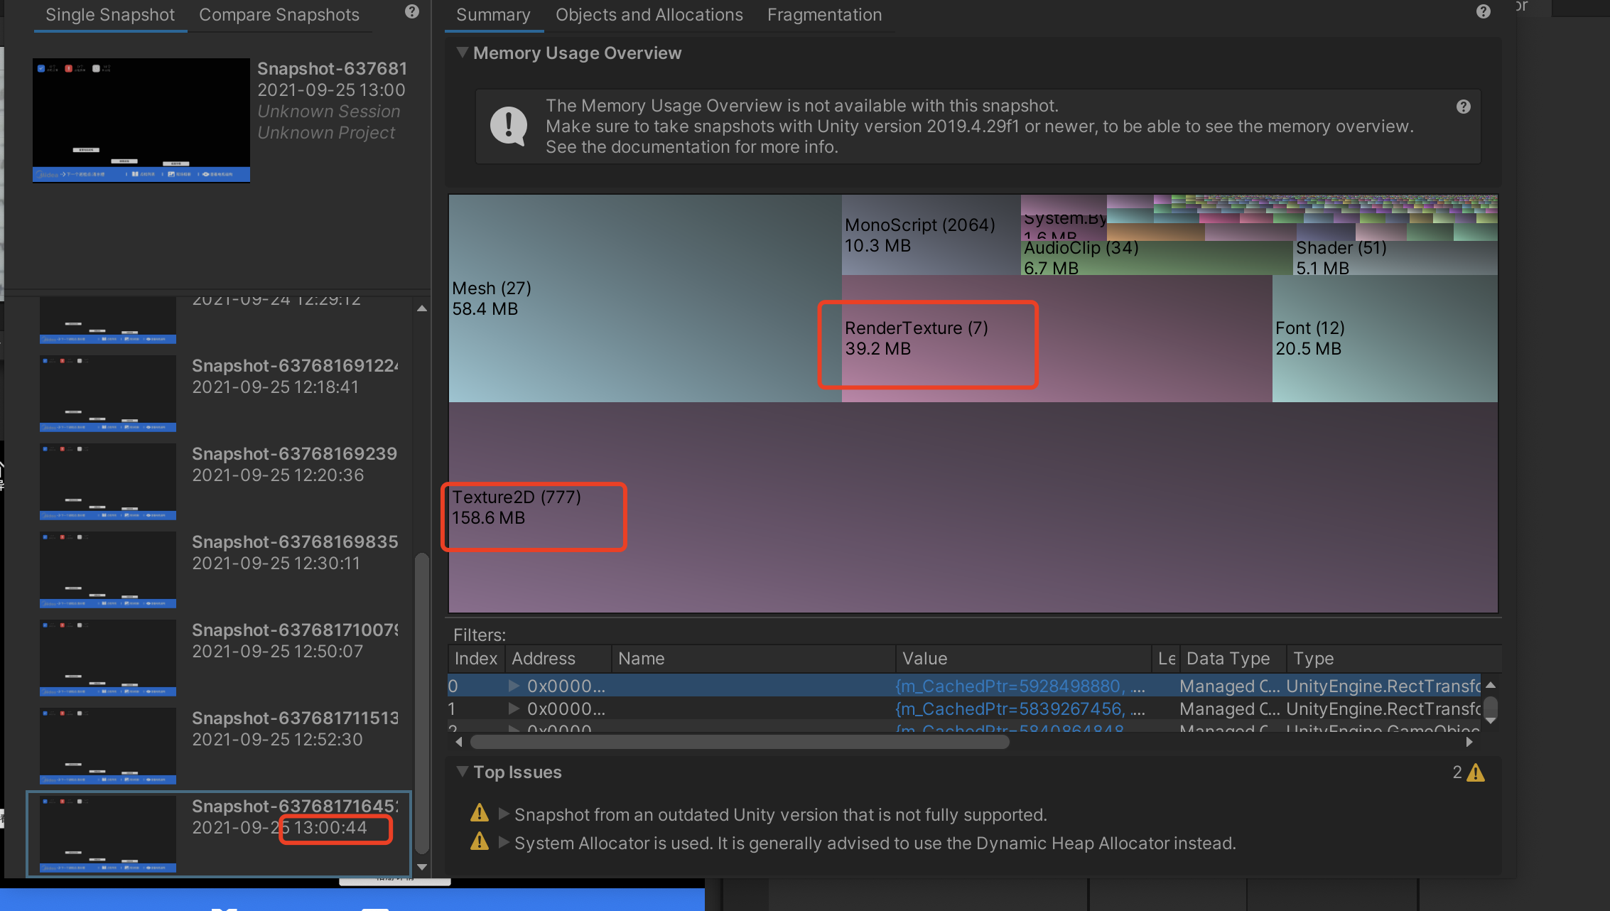1610x911 pixels.
Task: Switch to Compare Snapshots tab
Action: pyautogui.click(x=279, y=15)
